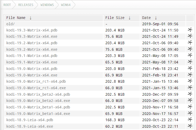Screen dimensions: 196x130
Task: Click the File Name column header text
Action: pos(16,18)
